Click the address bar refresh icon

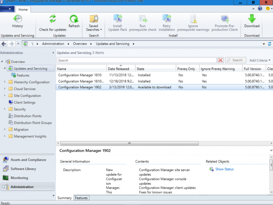click(x=269, y=44)
